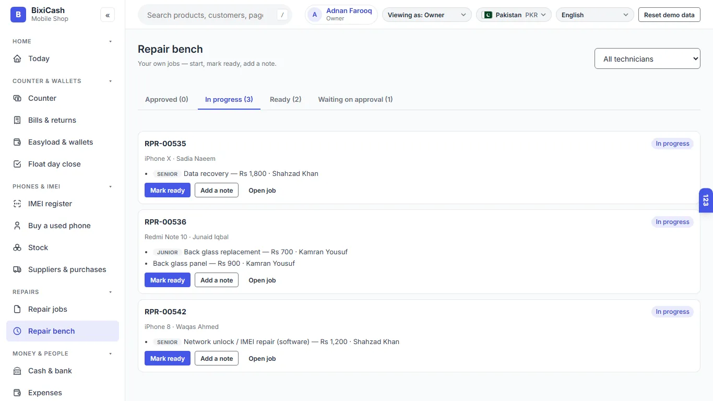Add a note to RPR-00536
Viewport: 713px width, 401px height.
tap(217, 280)
